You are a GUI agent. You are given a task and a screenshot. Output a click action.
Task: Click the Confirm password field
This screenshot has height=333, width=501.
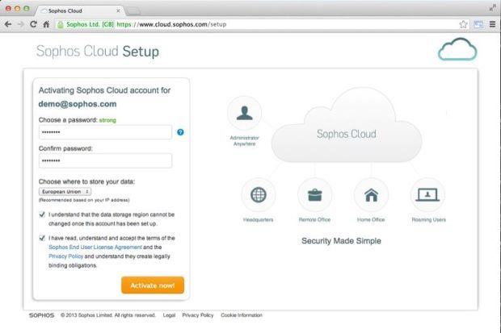[x=105, y=160]
